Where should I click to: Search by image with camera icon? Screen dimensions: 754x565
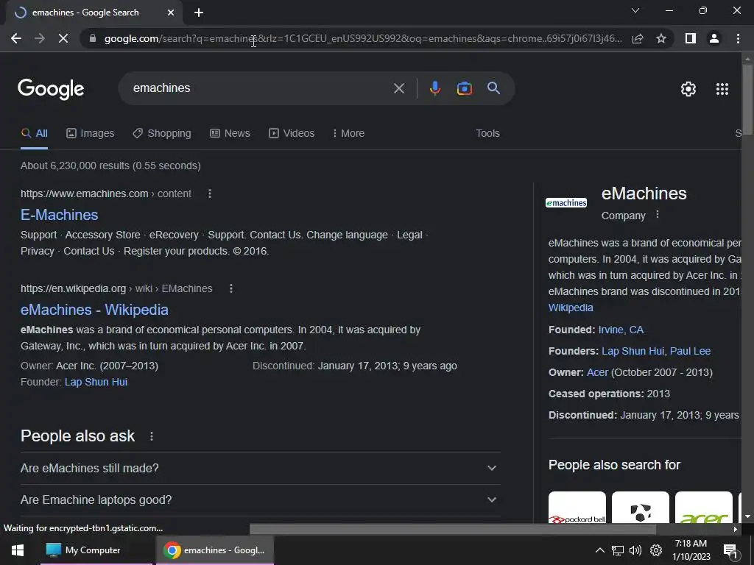tap(464, 88)
